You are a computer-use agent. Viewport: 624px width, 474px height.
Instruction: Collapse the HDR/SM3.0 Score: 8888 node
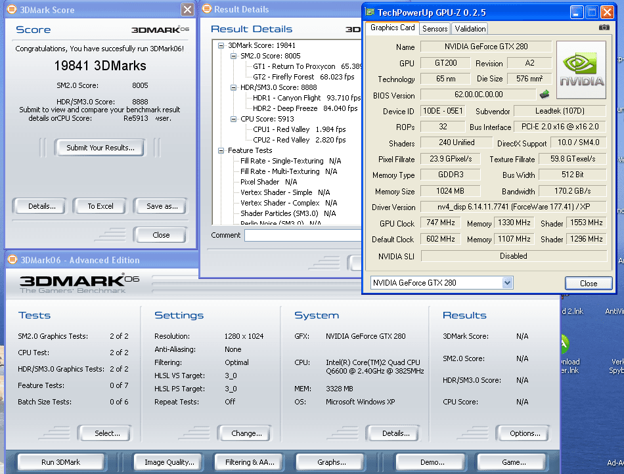coord(234,87)
